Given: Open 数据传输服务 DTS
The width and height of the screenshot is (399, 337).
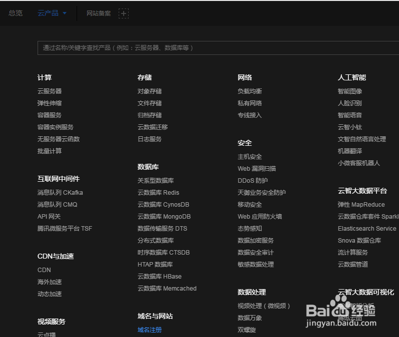Looking at the screenshot, I should pyautogui.click(x=162, y=228).
